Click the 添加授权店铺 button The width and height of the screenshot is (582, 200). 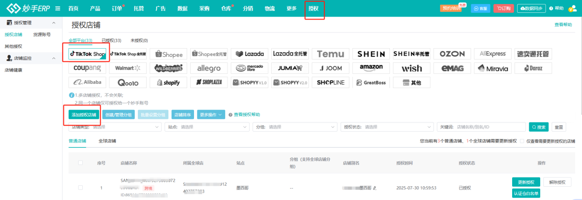[84, 115]
